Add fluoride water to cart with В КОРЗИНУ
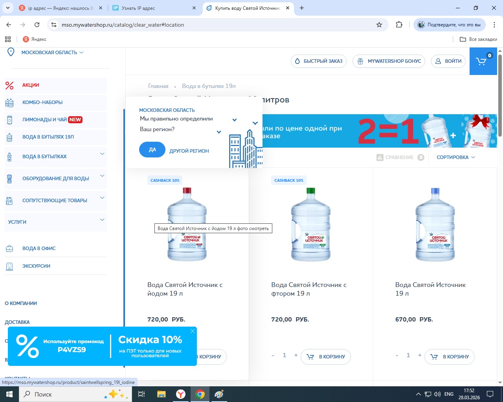 (x=326, y=357)
